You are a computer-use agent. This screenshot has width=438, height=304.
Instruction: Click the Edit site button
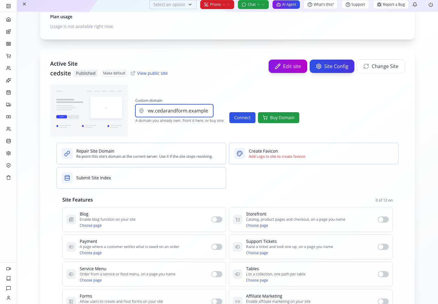pos(288,66)
